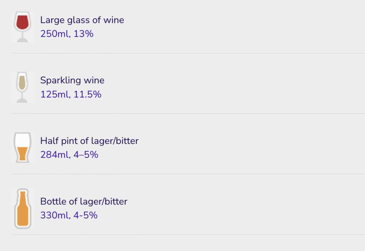Screen dimensions: 365x251
Task: Select the 11.5% strength text
Action: (88, 94)
